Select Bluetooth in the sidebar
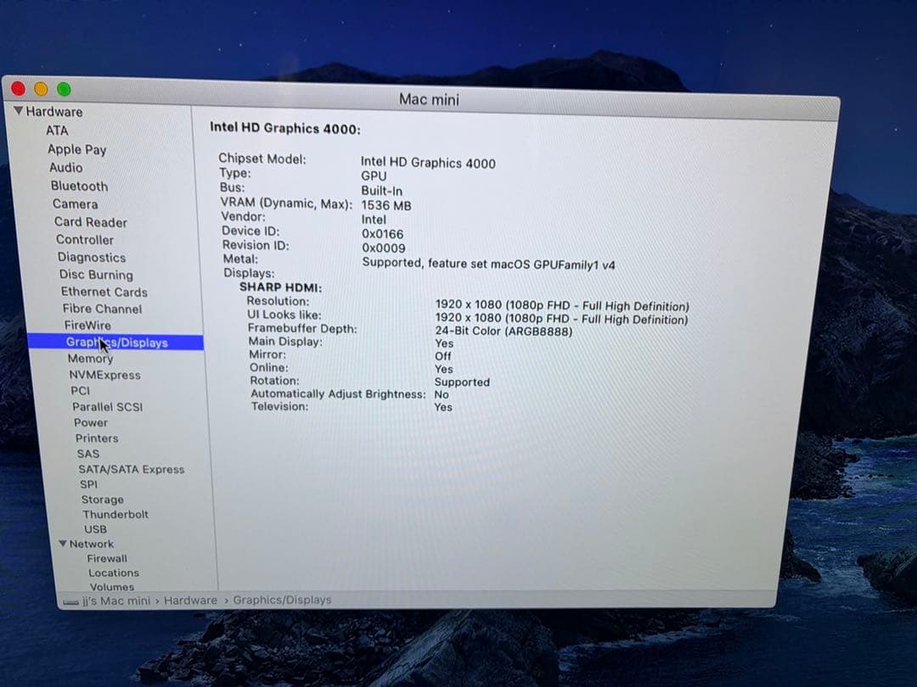The width and height of the screenshot is (917, 687). (x=78, y=186)
